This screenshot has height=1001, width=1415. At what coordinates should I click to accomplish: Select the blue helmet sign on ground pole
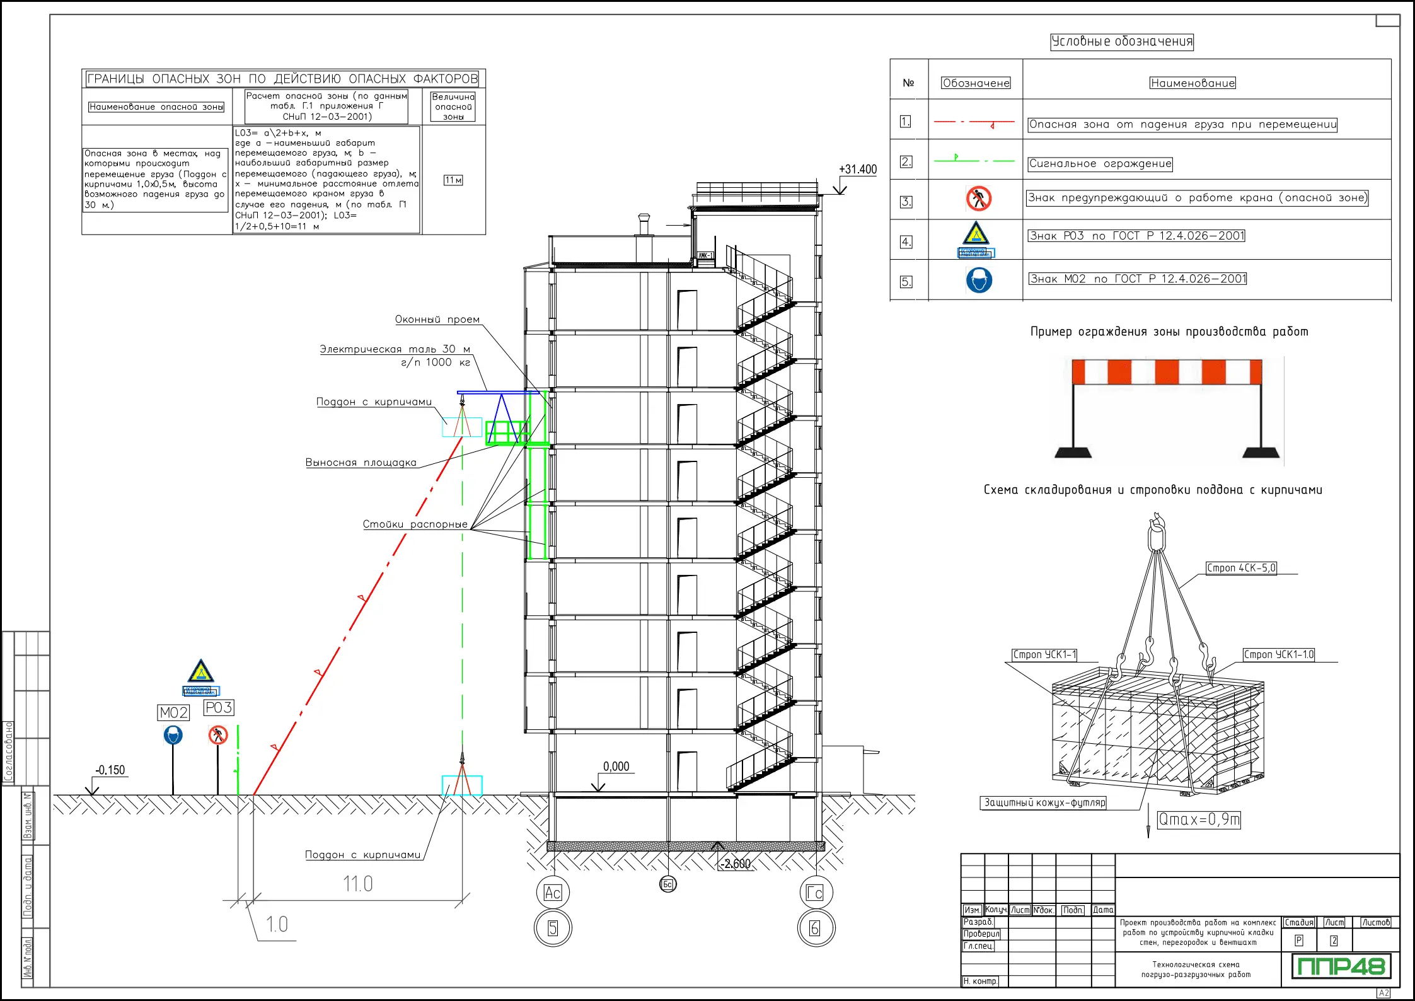tap(173, 735)
